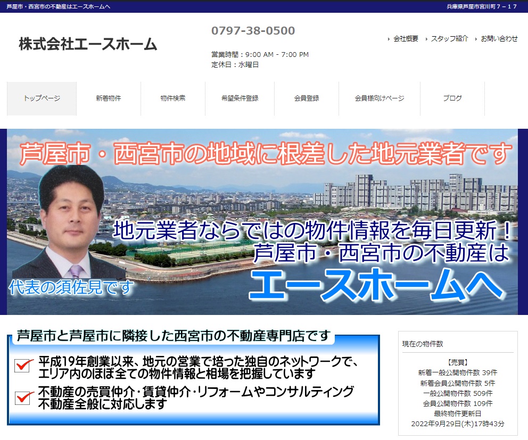Screen dimensions: 528x440
Task: Click the 会社概要 link
Action: point(406,39)
